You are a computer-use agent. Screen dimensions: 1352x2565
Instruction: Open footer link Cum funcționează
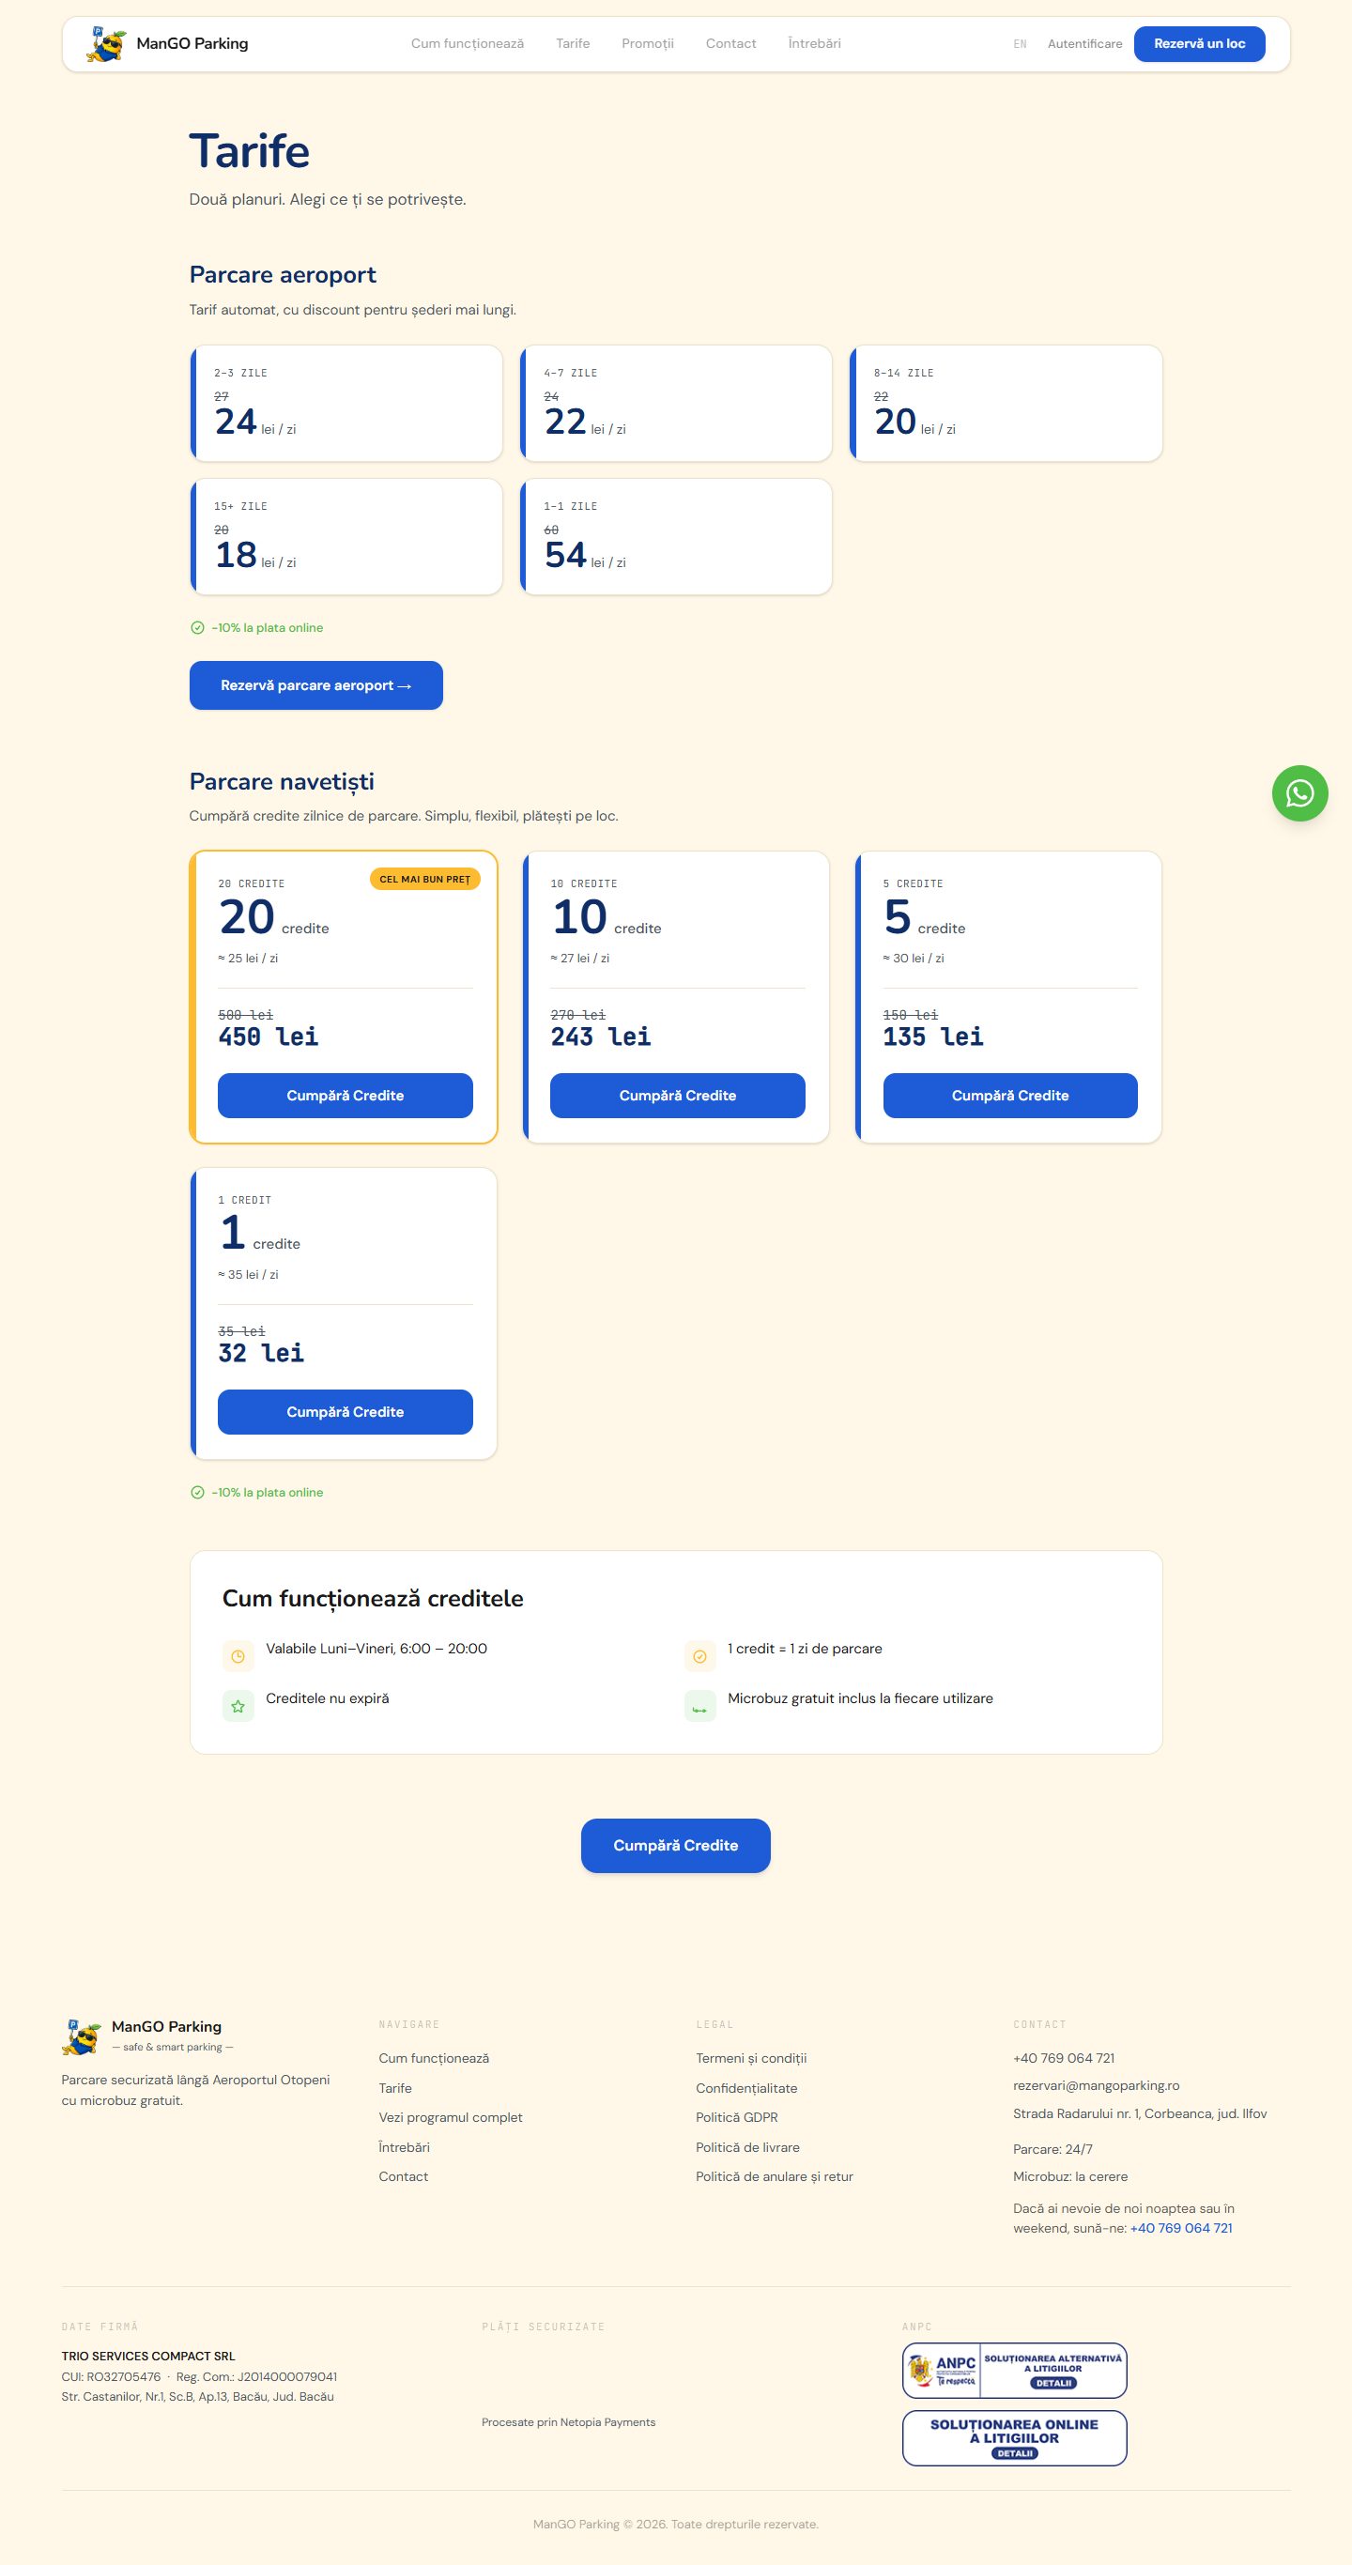(434, 2058)
